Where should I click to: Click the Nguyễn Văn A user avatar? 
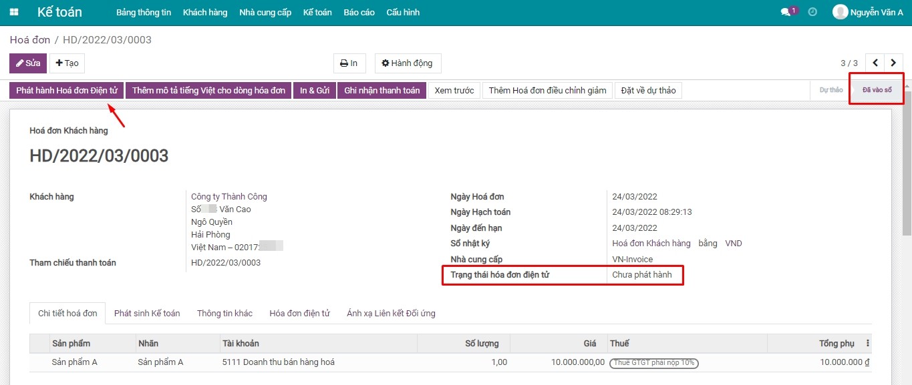point(840,12)
